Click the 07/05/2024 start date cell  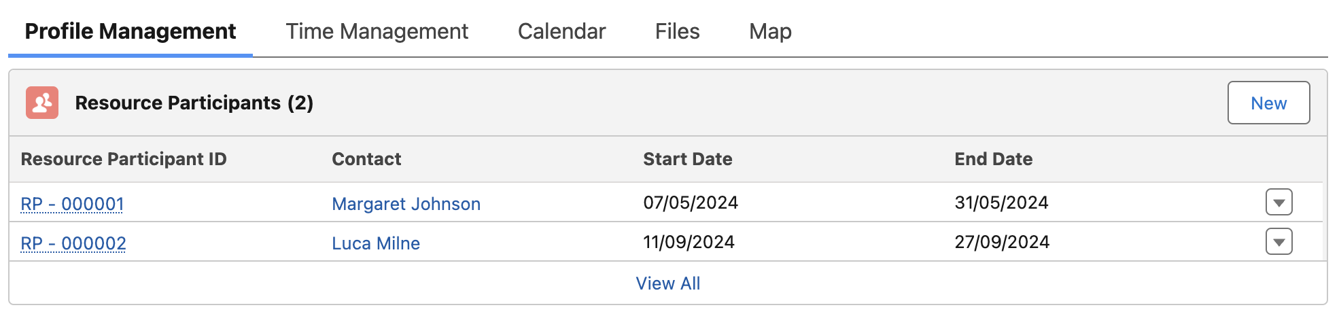691,203
